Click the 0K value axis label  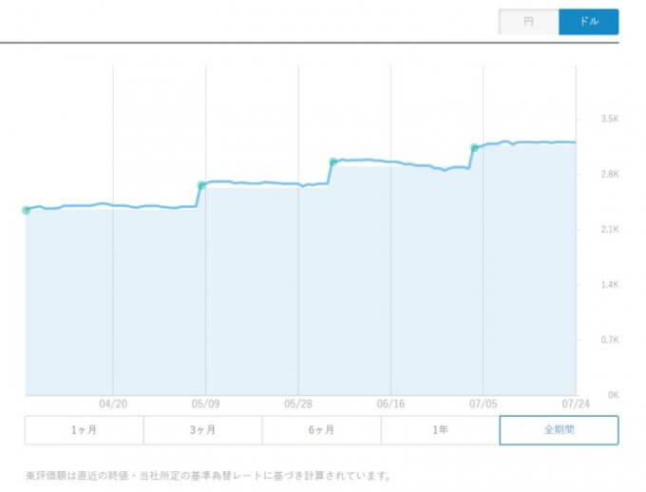pos(614,395)
